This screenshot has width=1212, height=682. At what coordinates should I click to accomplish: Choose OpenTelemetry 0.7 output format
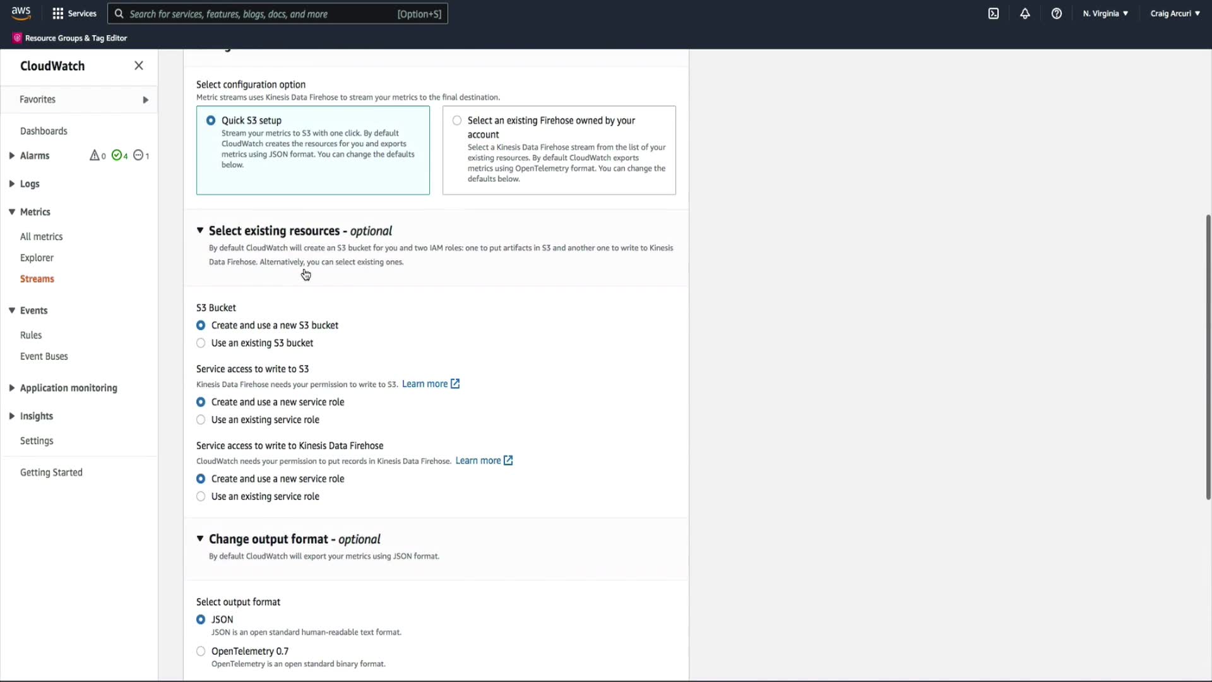tap(201, 651)
